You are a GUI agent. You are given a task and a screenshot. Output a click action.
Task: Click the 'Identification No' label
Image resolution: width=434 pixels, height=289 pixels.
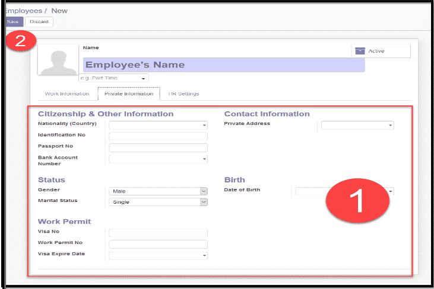tap(62, 134)
